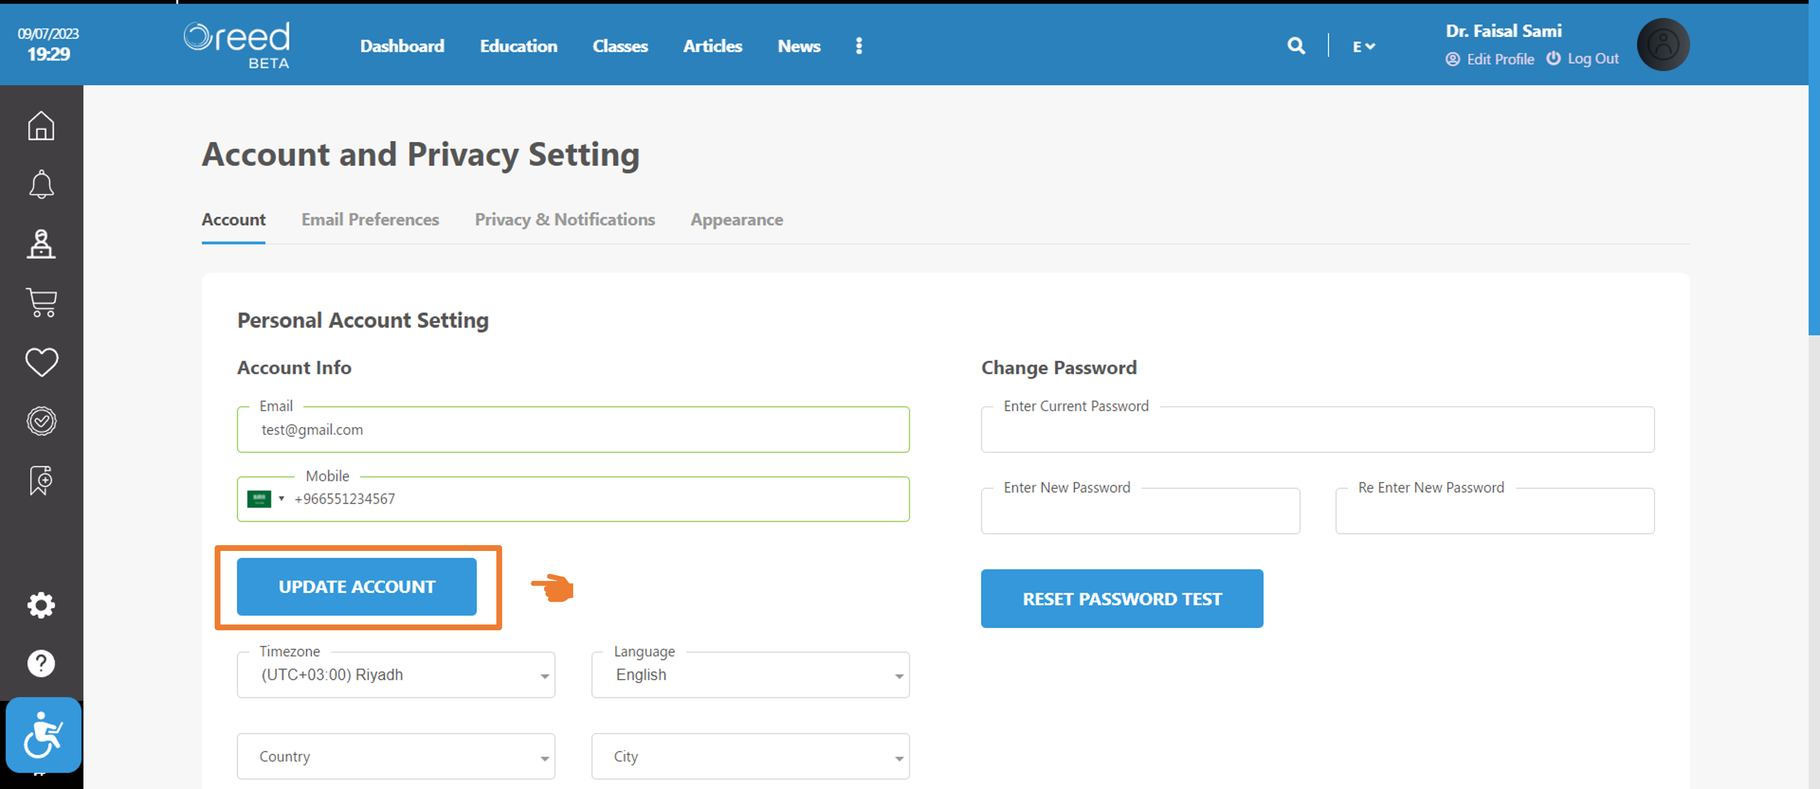Open the Country dropdown

396,756
